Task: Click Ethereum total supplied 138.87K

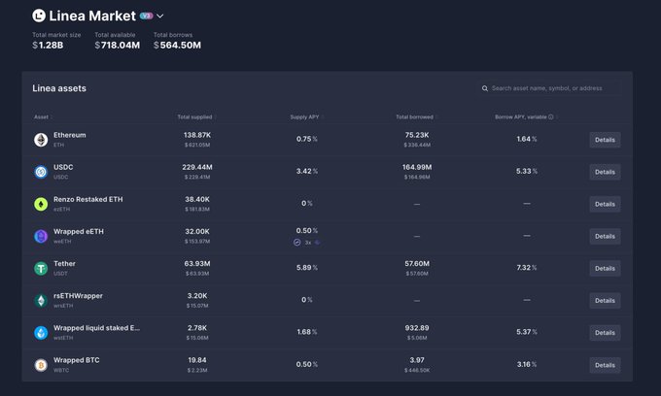Action: tap(197, 135)
